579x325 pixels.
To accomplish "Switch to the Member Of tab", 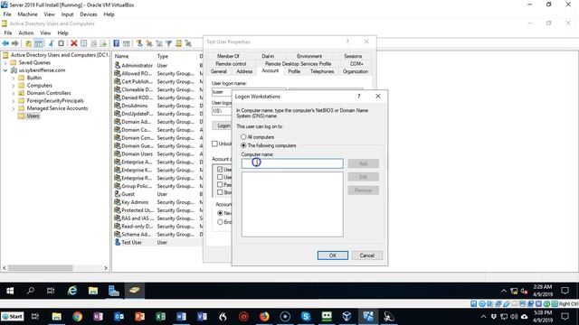I will 228,56.
